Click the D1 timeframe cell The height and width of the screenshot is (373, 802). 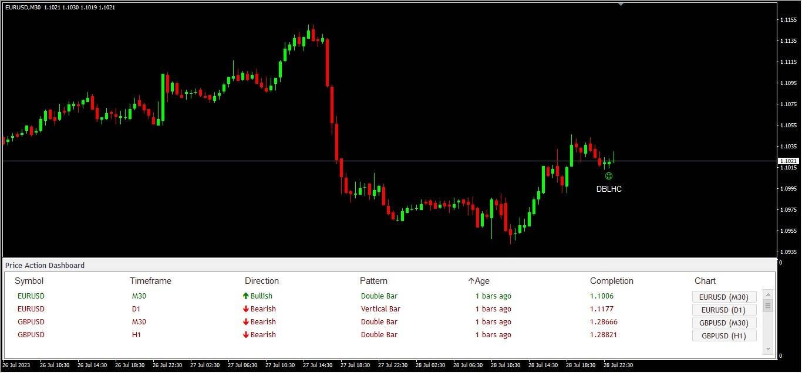click(x=136, y=309)
